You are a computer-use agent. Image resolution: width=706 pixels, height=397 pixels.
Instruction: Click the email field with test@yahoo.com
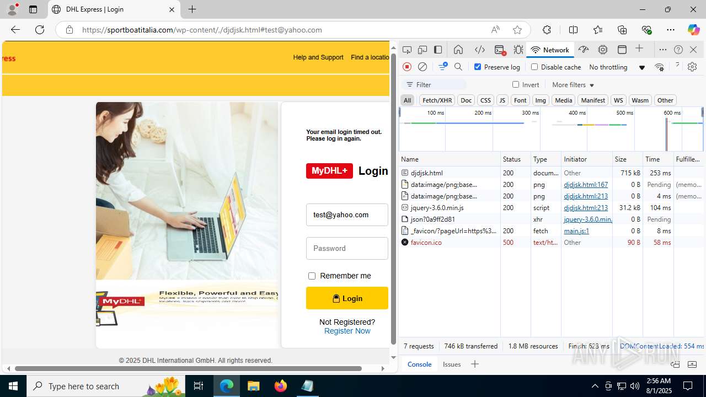tap(347, 215)
